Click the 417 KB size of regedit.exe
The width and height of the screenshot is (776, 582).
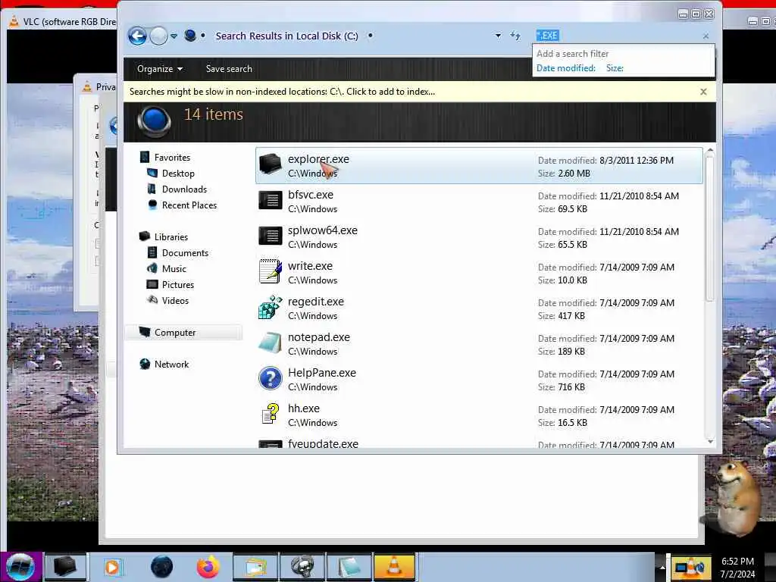click(571, 316)
